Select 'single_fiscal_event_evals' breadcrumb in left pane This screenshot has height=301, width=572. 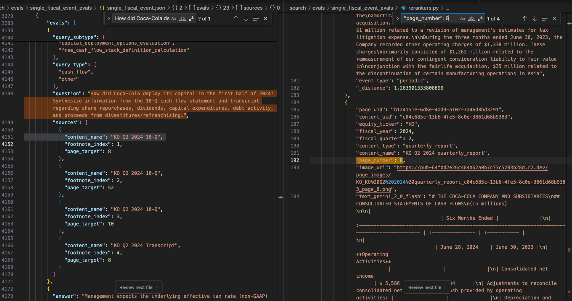point(61,8)
